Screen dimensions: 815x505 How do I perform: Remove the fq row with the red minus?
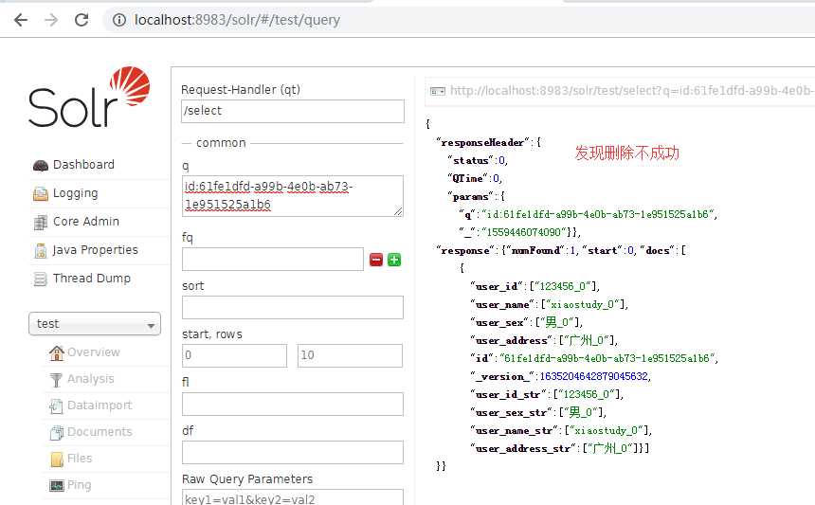click(x=376, y=260)
